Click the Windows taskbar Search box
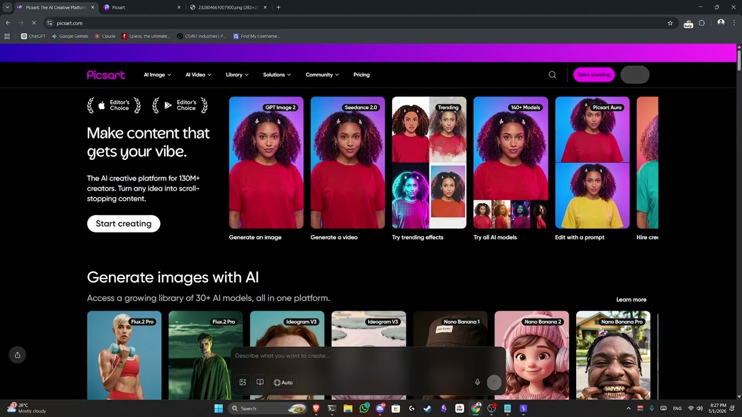The width and height of the screenshot is (742, 417). pos(268,408)
